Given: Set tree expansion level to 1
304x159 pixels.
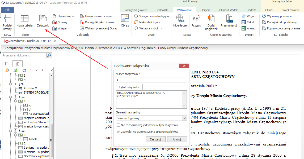Looking at the screenshot, I should tap(31, 70).
